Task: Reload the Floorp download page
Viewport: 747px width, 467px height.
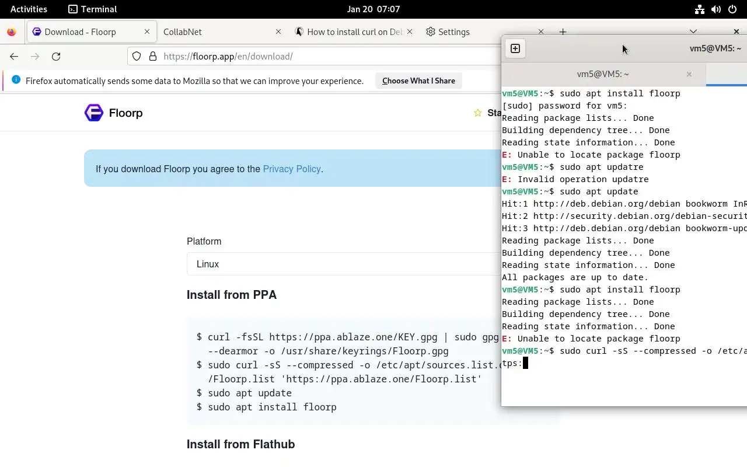Action: 56,57
